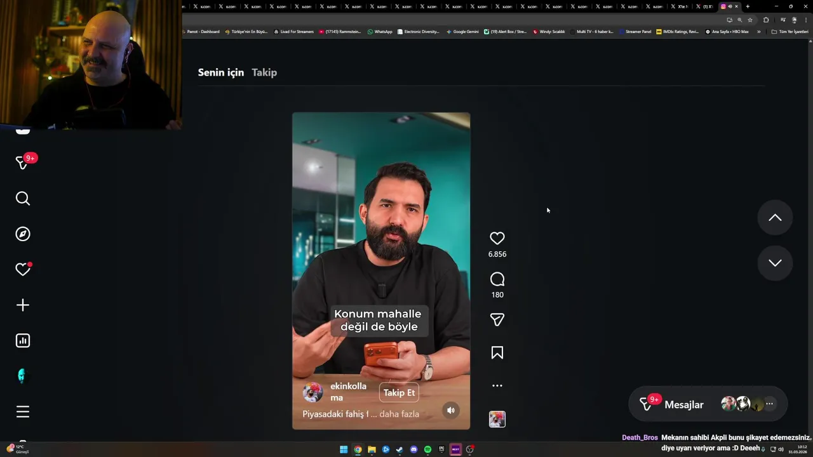
Task: Open Steam from the taskbar
Action: (400, 449)
